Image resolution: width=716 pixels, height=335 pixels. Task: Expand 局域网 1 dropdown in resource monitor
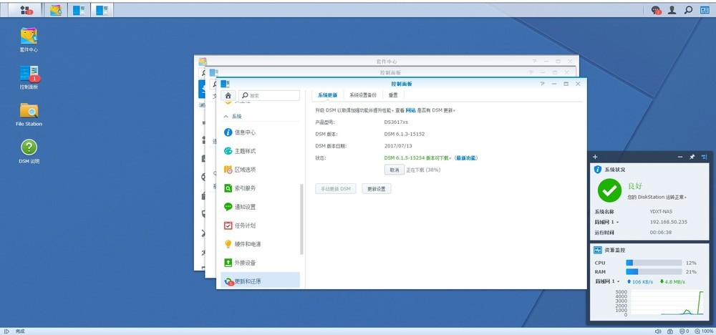click(618, 281)
